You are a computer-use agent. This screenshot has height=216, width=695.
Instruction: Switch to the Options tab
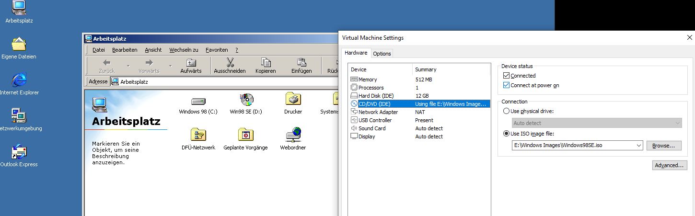pyautogui.click(x=382, y=54)
